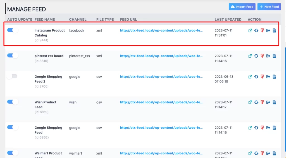Screen dimensions: 286x158
Task: Open the Google Shopping Feed id:6862 URL
Action: (161, 128)
